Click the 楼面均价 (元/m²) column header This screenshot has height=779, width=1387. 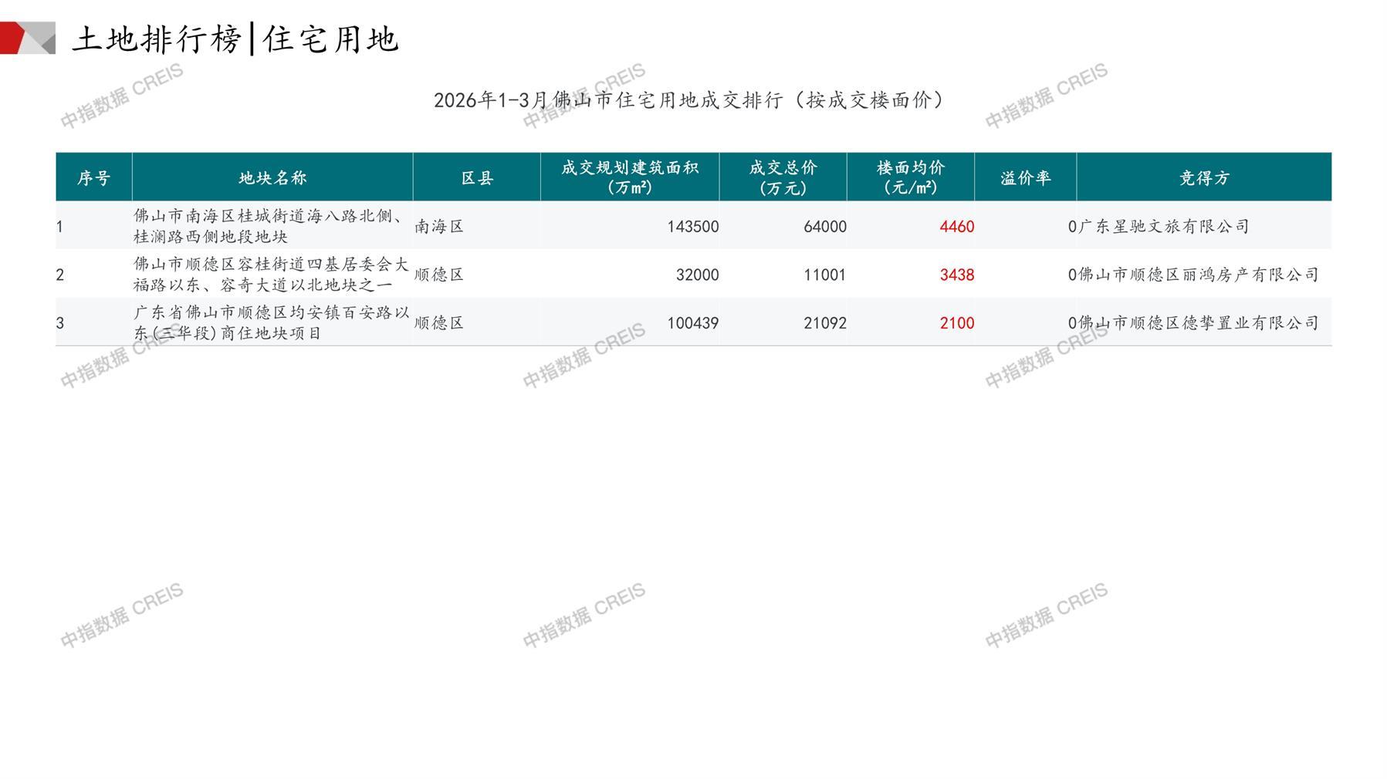click(x=911, y=177)
